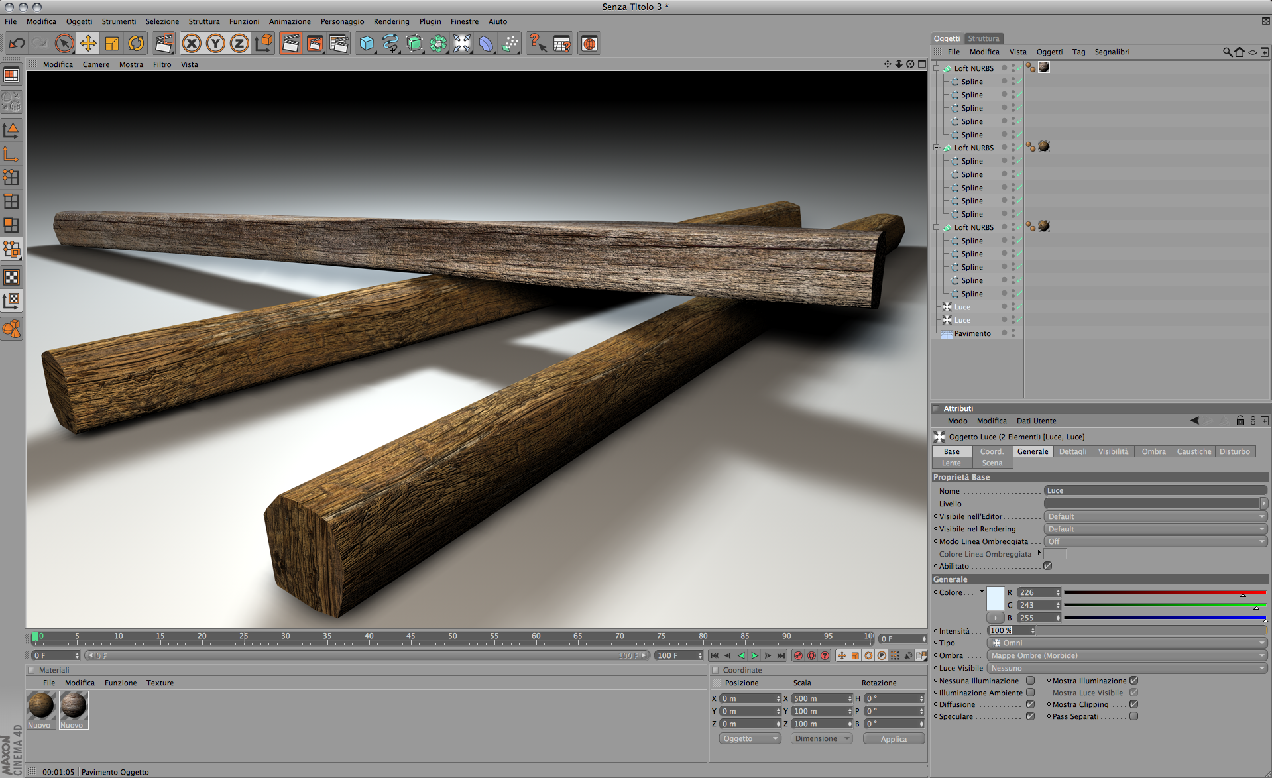Viewport: 1272px width, 778px height.
Task: Open the Tipo Omni dropdown
Action: pyautogui.click(x=1126, y=643)
